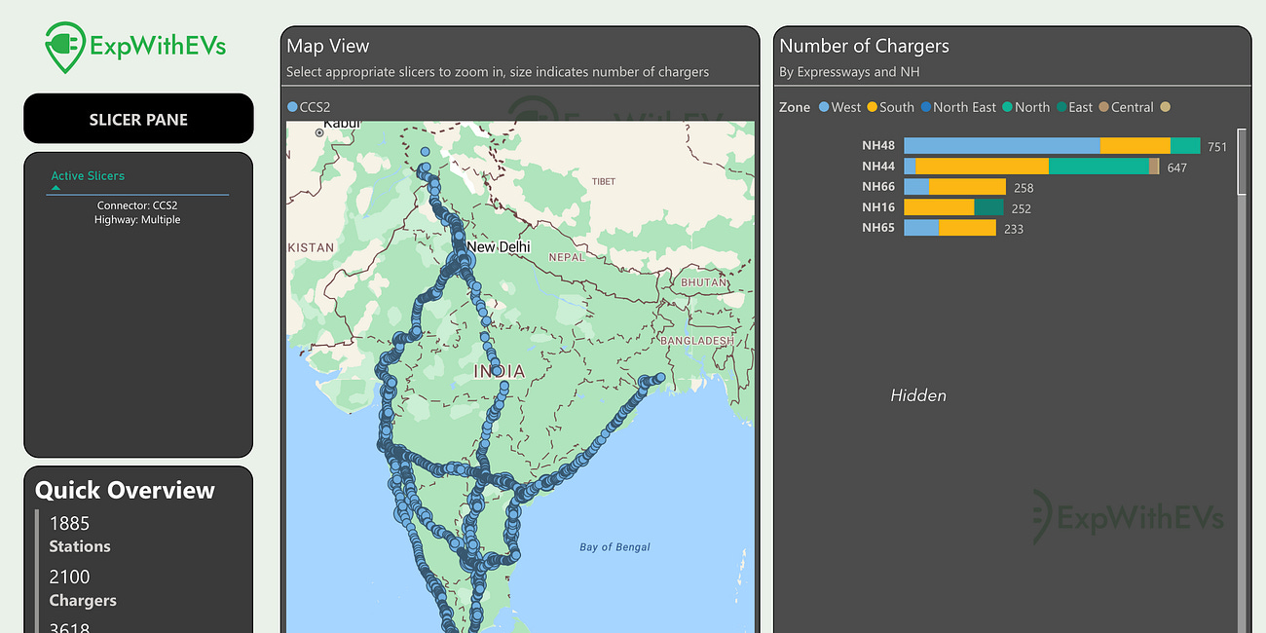The height and width of the screenshot is (633, 1266).
Task: Click the yellow South segment of NH65 bar
Action: click(x=967, y=228)
